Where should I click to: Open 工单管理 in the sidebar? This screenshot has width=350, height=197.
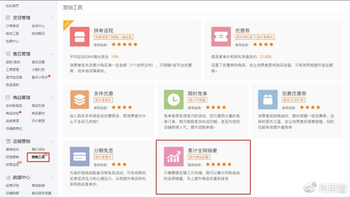pos(12,70)
